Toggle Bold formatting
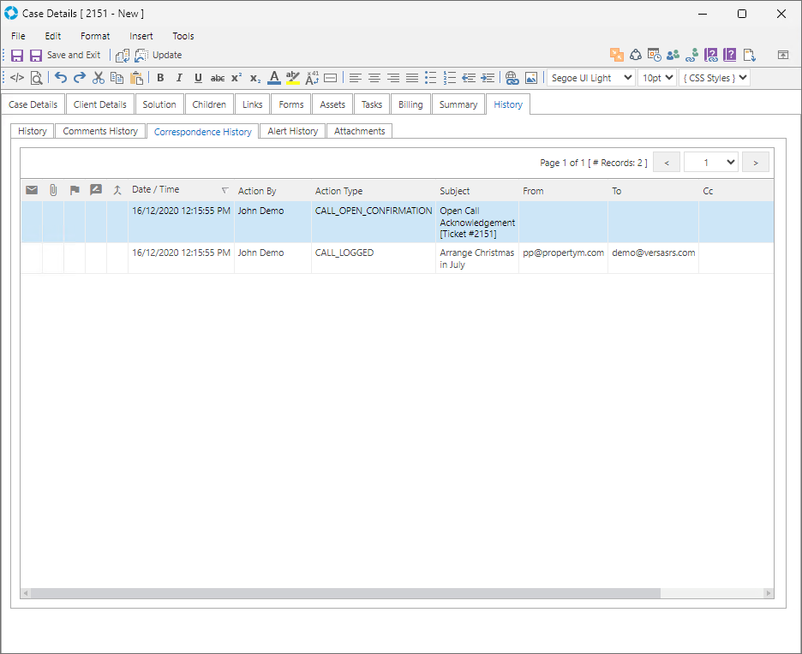Screen dimensions: 802x654 160,78
